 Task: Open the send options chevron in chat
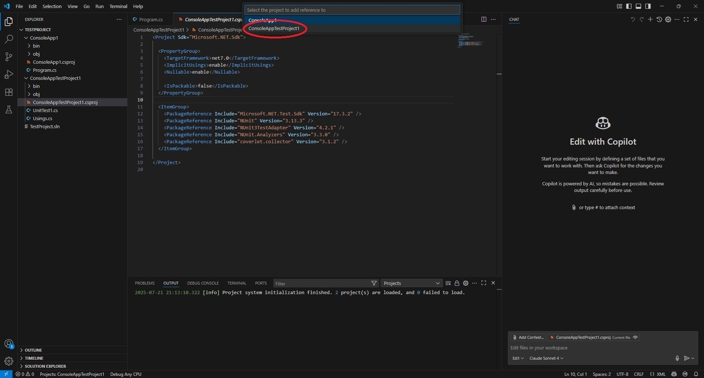click(693, 358)
